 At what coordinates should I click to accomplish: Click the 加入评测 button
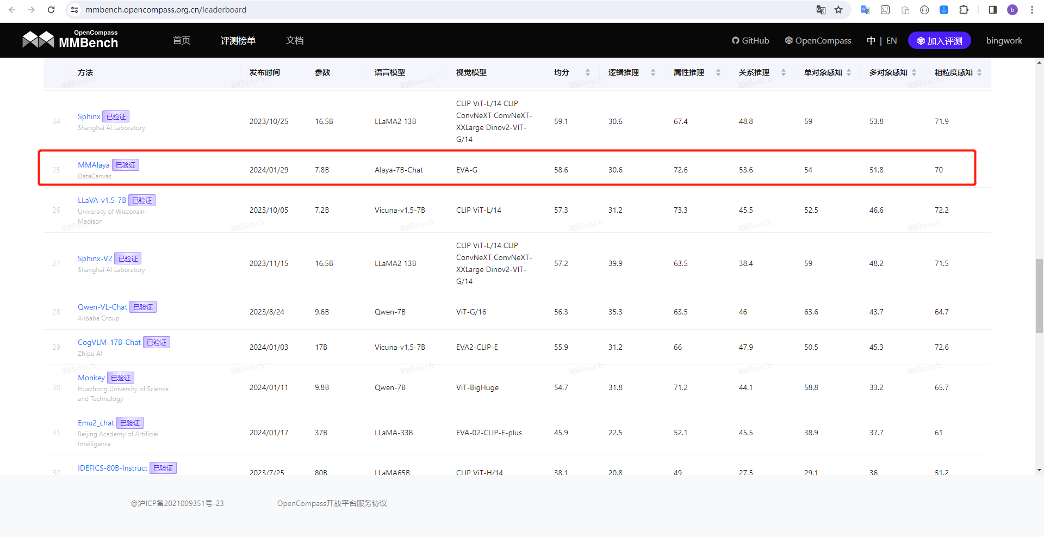click(x=940, y=41)
